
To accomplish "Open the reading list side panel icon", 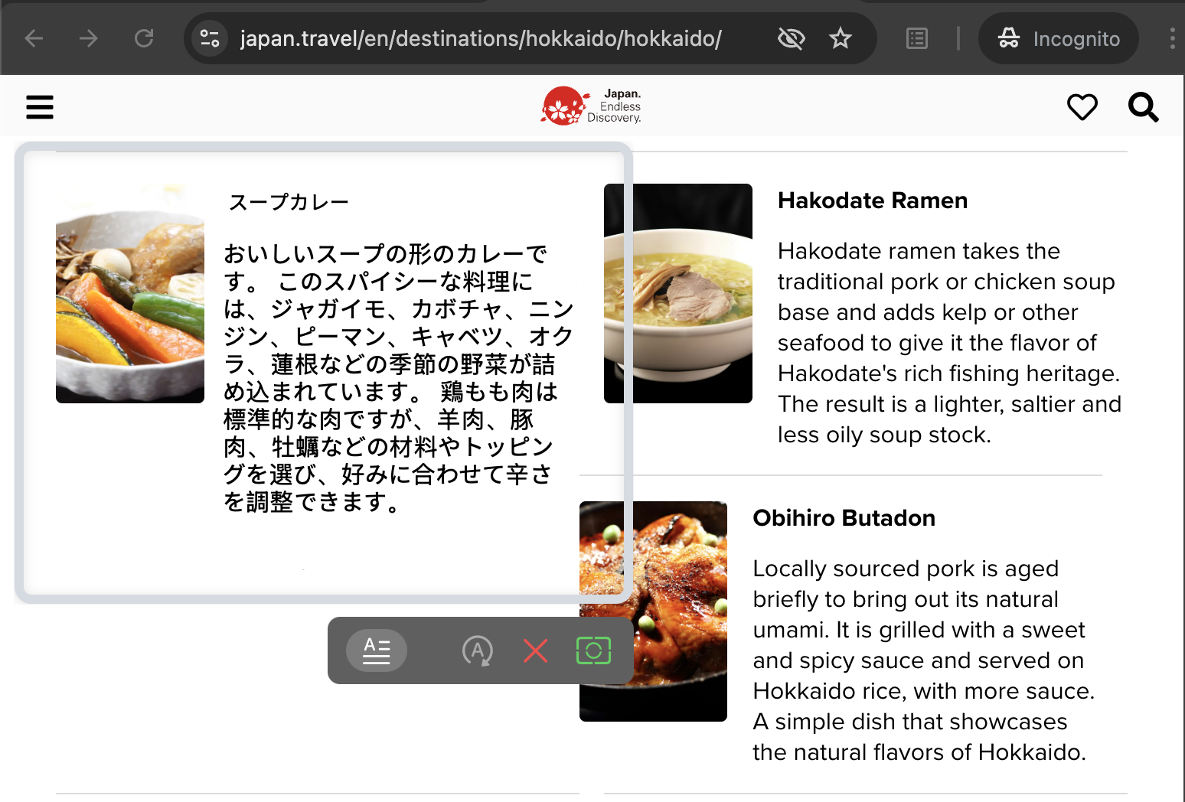I will [916, 38].
